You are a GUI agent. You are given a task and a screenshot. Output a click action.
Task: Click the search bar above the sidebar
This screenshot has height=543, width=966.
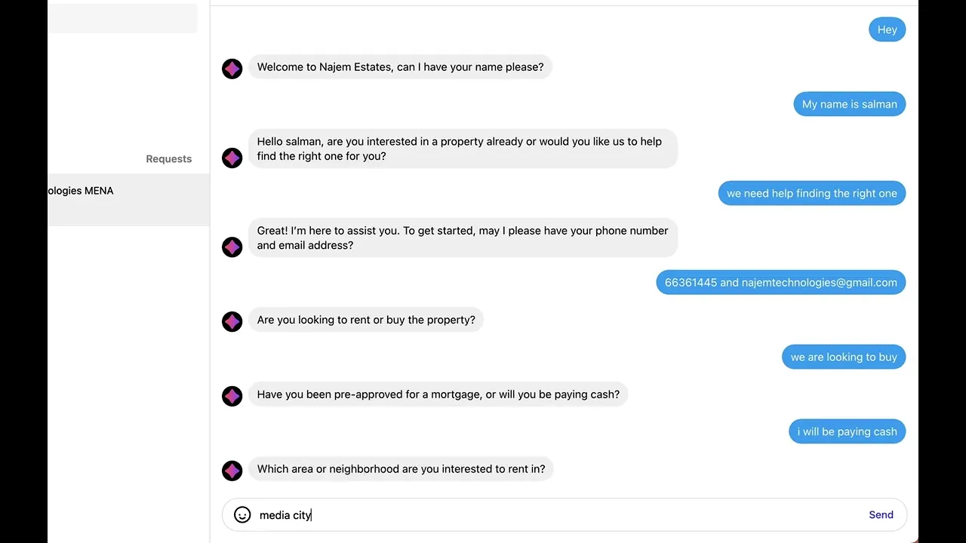click(x=122, y=18)
